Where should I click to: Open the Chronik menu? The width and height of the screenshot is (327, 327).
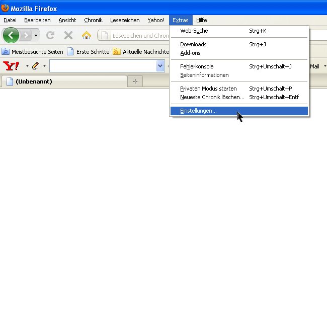pos(93,20)
